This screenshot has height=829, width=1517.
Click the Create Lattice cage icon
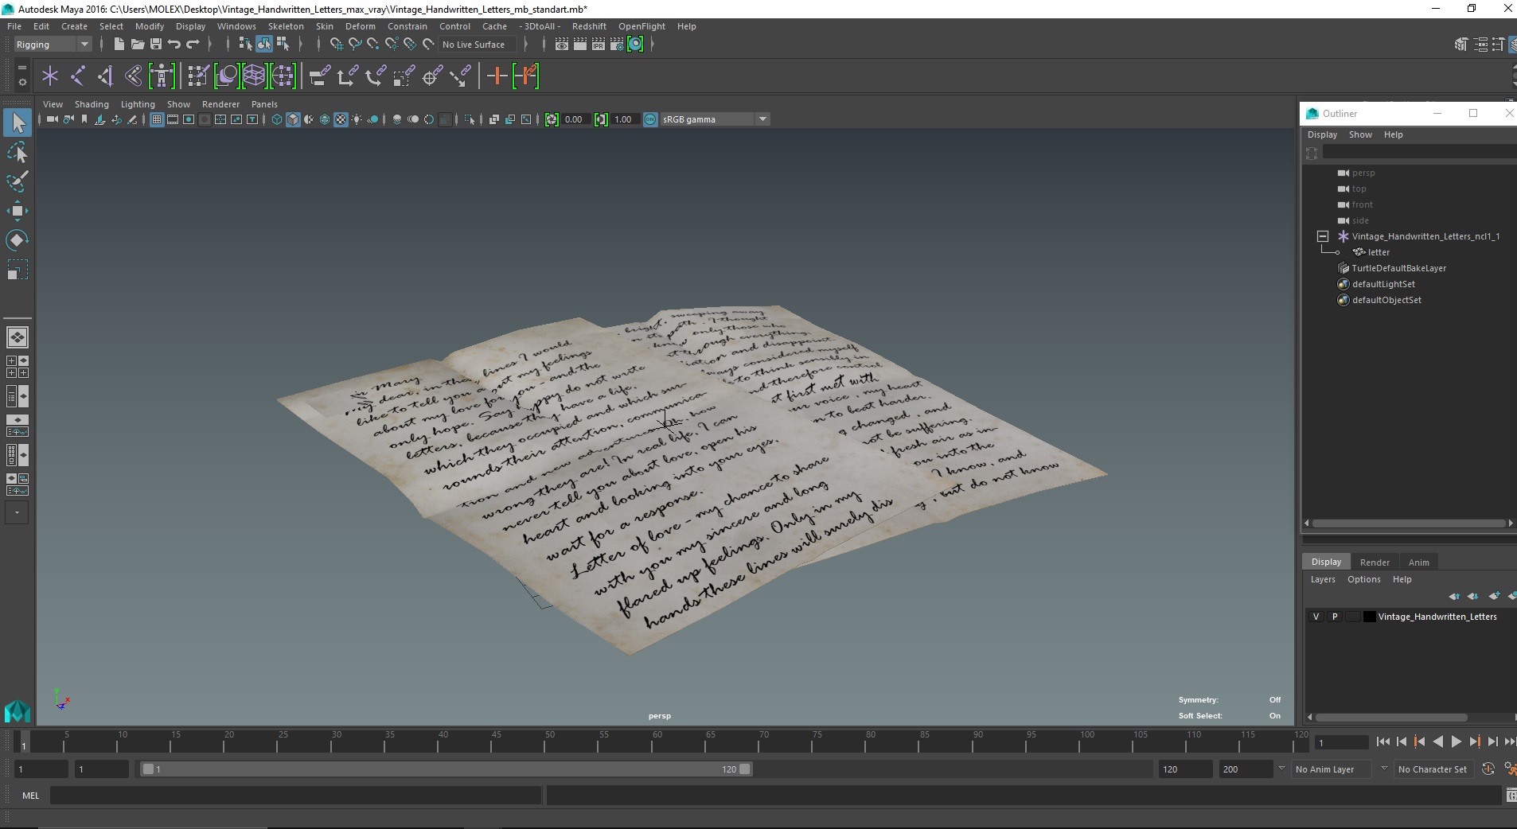click(254, 76)
